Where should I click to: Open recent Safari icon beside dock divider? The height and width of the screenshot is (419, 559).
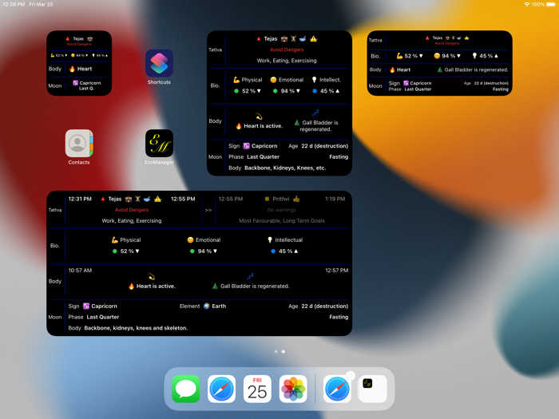tap(337, 389)
